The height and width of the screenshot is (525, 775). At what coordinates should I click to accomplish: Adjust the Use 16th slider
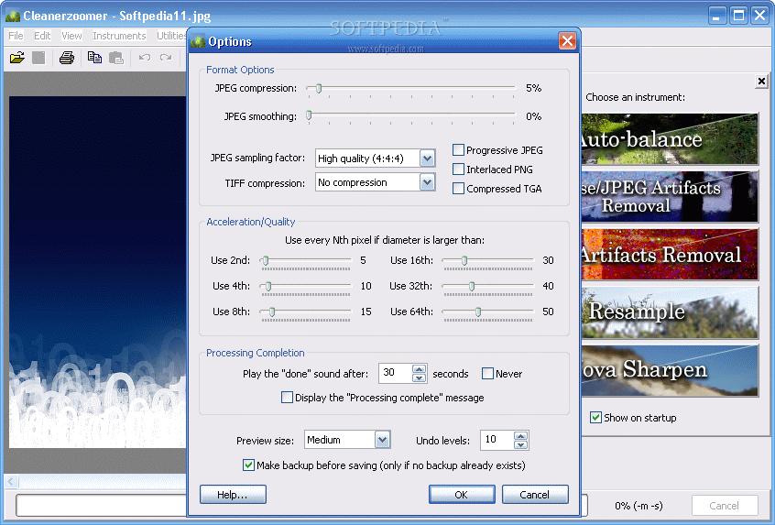(464, 260)
